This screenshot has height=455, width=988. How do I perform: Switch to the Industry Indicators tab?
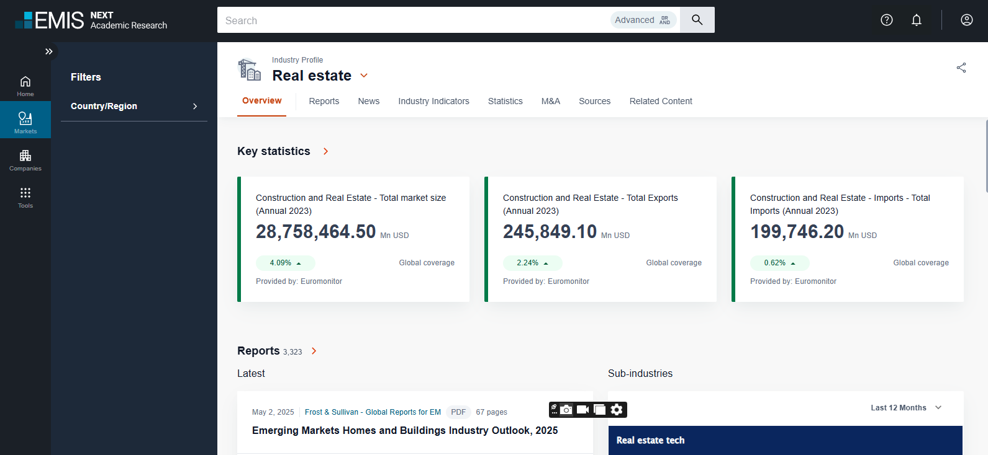tap(433, 101)
